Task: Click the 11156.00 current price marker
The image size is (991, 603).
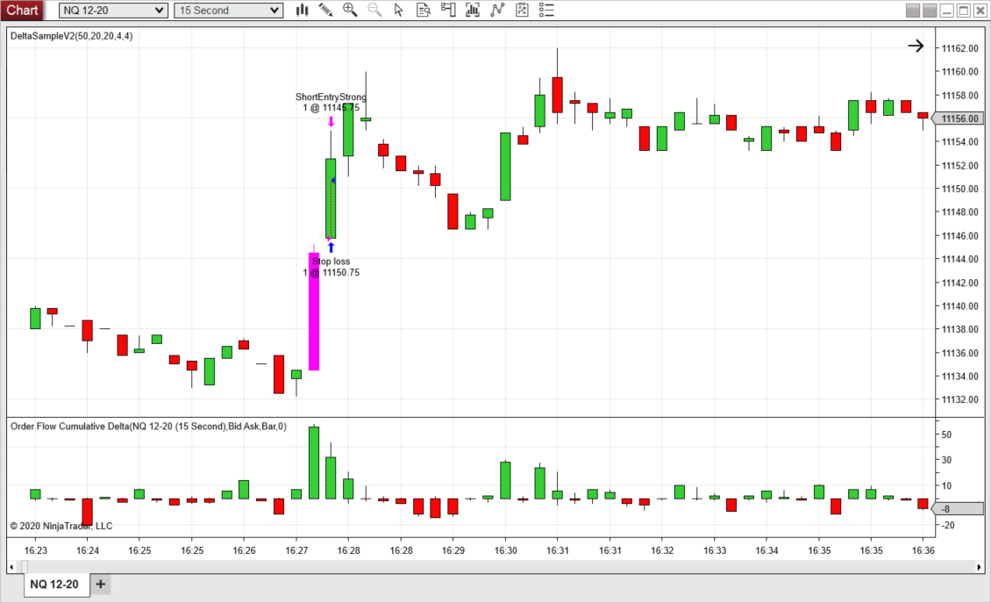Action: (x=957, y=118)
